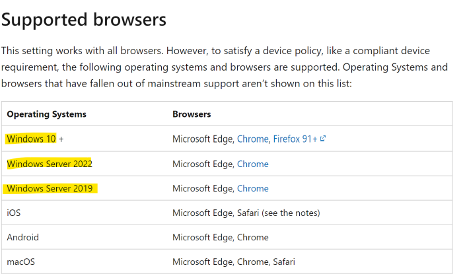Click the Android operating system cell
461x280 pixels.
pos(22,237)
